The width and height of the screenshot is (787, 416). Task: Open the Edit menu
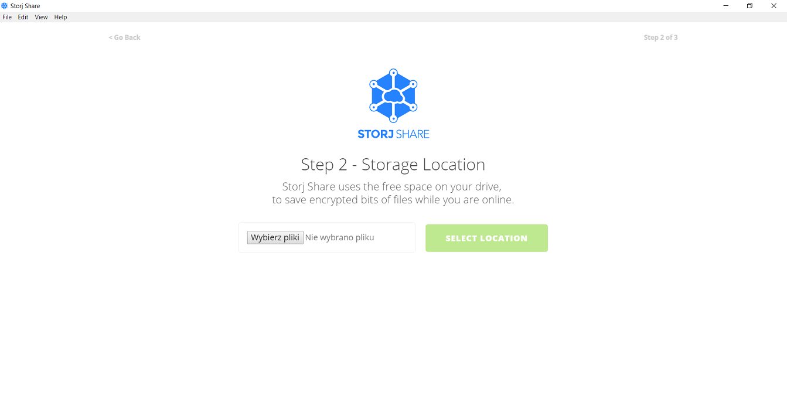[x=23, y=17]
